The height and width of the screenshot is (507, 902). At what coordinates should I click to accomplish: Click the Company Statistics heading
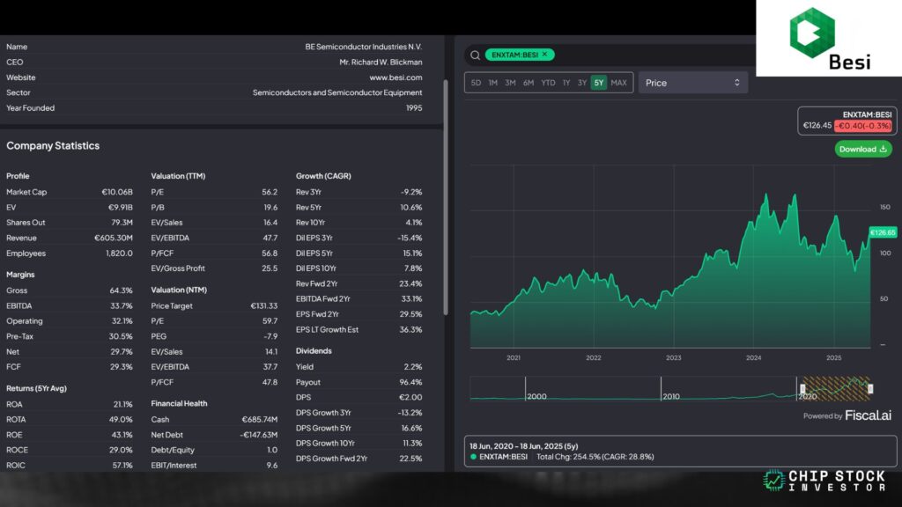(x=53, y=145)
